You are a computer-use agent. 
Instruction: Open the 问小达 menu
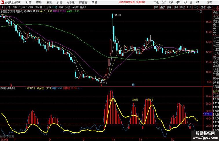(x=71, y=2)
